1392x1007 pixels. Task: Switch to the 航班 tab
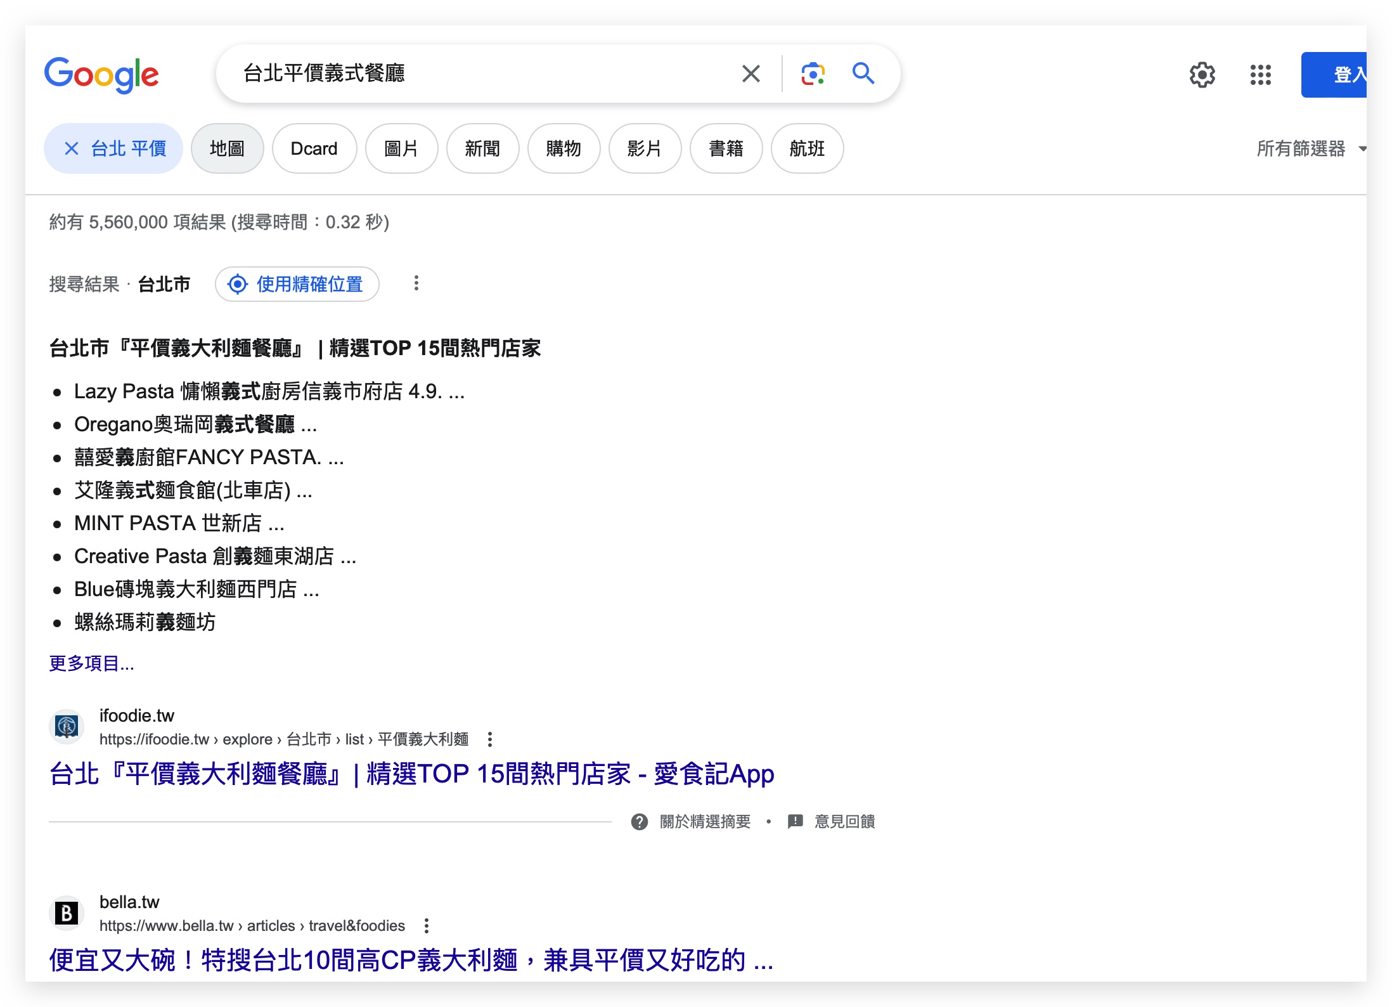tap(807, 148)
